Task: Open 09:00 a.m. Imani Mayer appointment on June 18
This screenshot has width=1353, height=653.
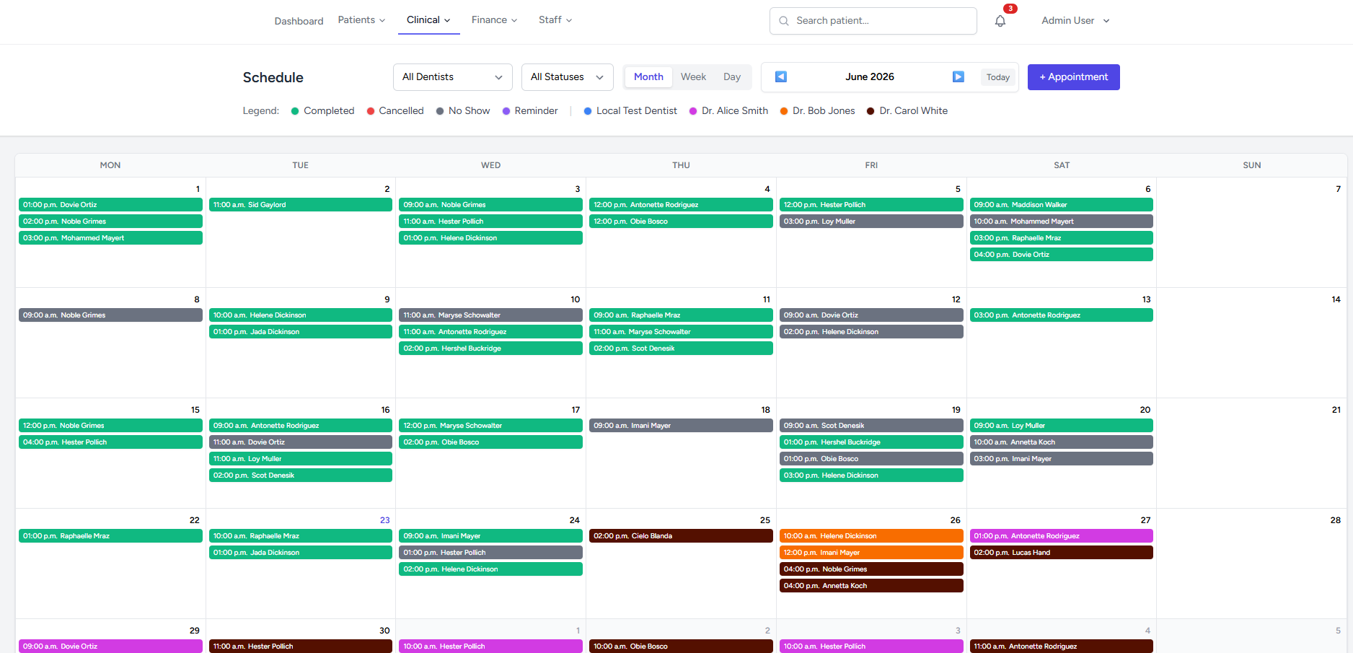Action: [681, 426]
